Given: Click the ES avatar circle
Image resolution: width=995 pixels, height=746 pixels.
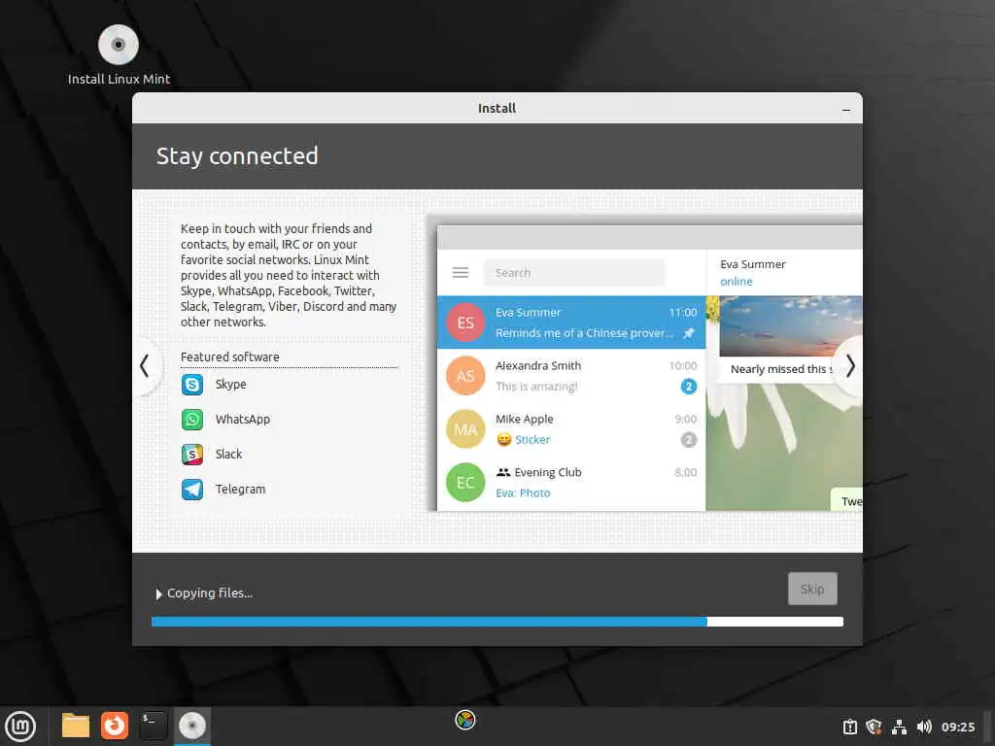Looking at the screenshot, I should coord(465,322).
